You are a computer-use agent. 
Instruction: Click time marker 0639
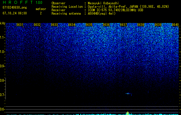pos(158,25)
